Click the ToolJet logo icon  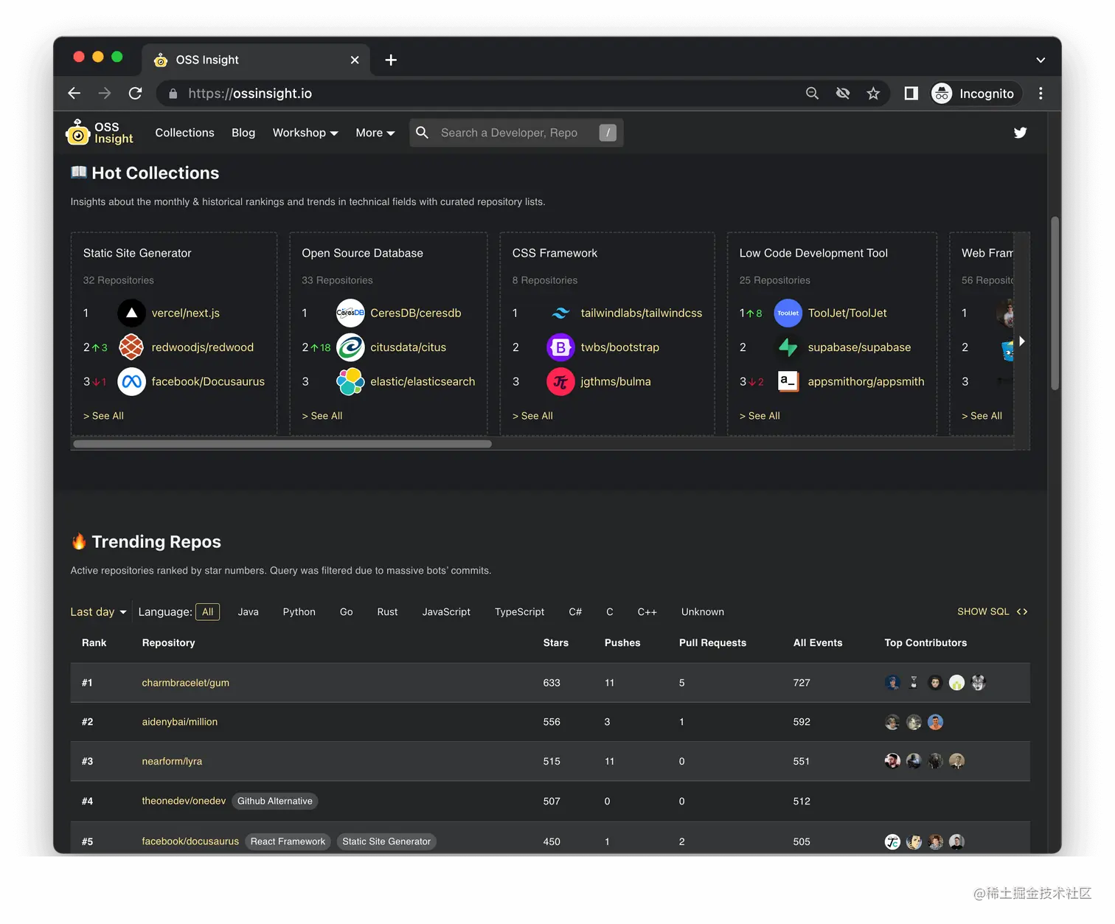788,313
